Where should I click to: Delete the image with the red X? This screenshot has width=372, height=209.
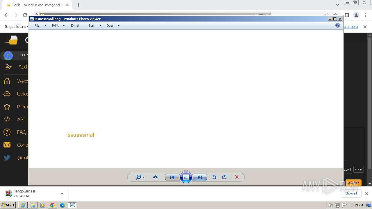(237, 177)
